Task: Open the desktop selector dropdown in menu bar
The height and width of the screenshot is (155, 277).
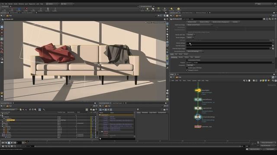Action: 52,4
